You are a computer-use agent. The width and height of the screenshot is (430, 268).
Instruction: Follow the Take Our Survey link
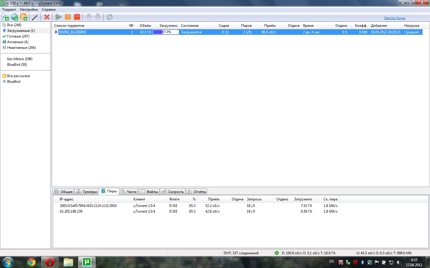pos(395,18)
